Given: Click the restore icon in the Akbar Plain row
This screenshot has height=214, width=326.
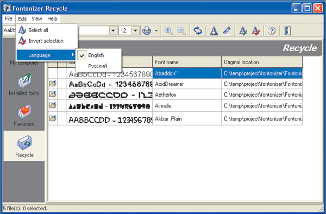Looking at the screenshot, I should (53, 118).
